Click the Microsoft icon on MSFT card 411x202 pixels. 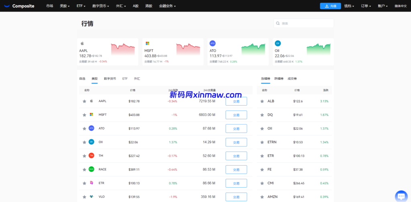point(147,43)
